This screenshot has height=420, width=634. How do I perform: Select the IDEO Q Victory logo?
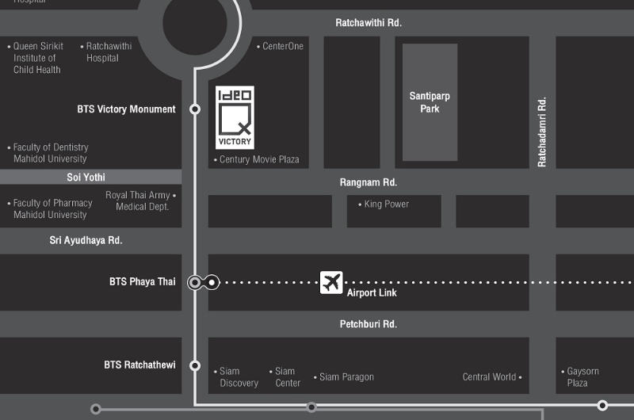[x=235, y=117]
